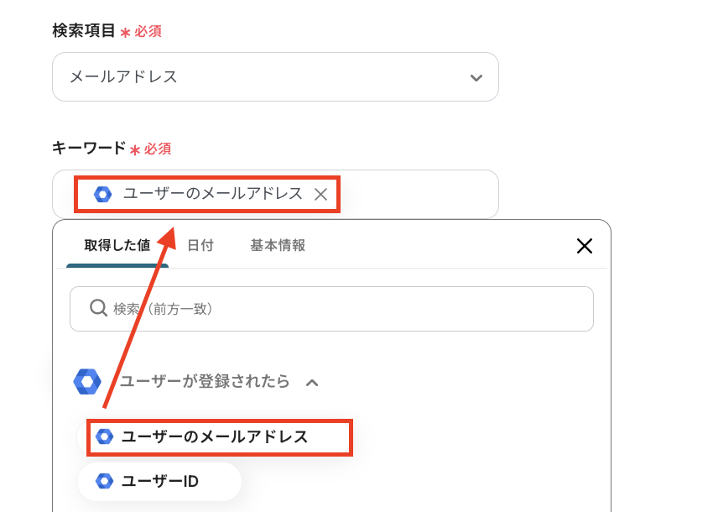The image size is (713, 512).
Task: Click the large blue hexagon app icon
Action: (x=87, y=382)
